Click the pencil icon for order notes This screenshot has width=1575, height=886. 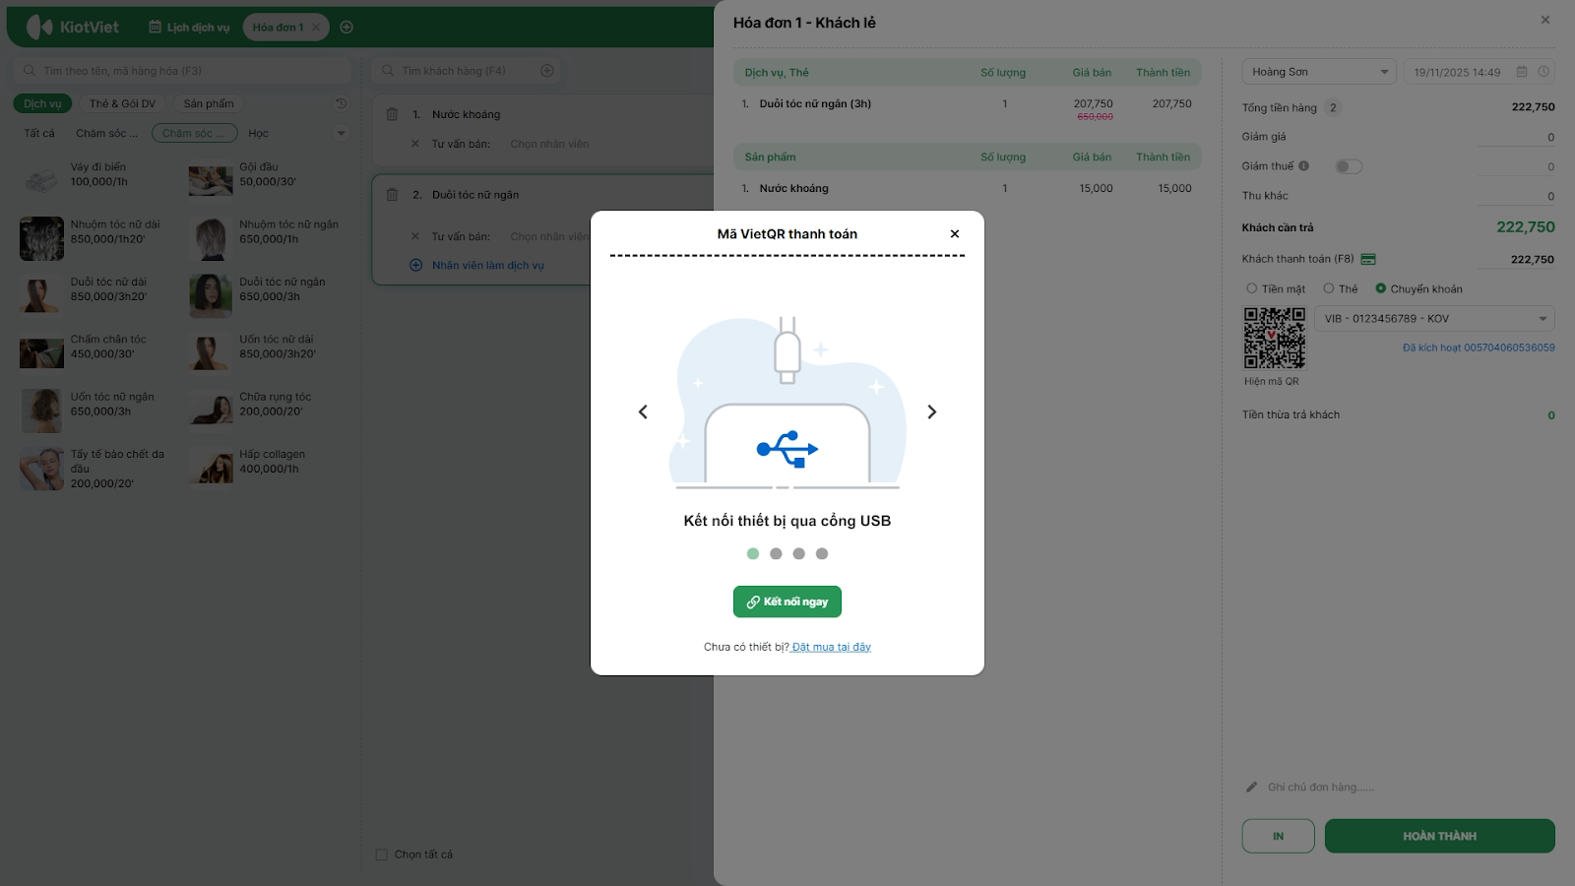point(1251,787)
